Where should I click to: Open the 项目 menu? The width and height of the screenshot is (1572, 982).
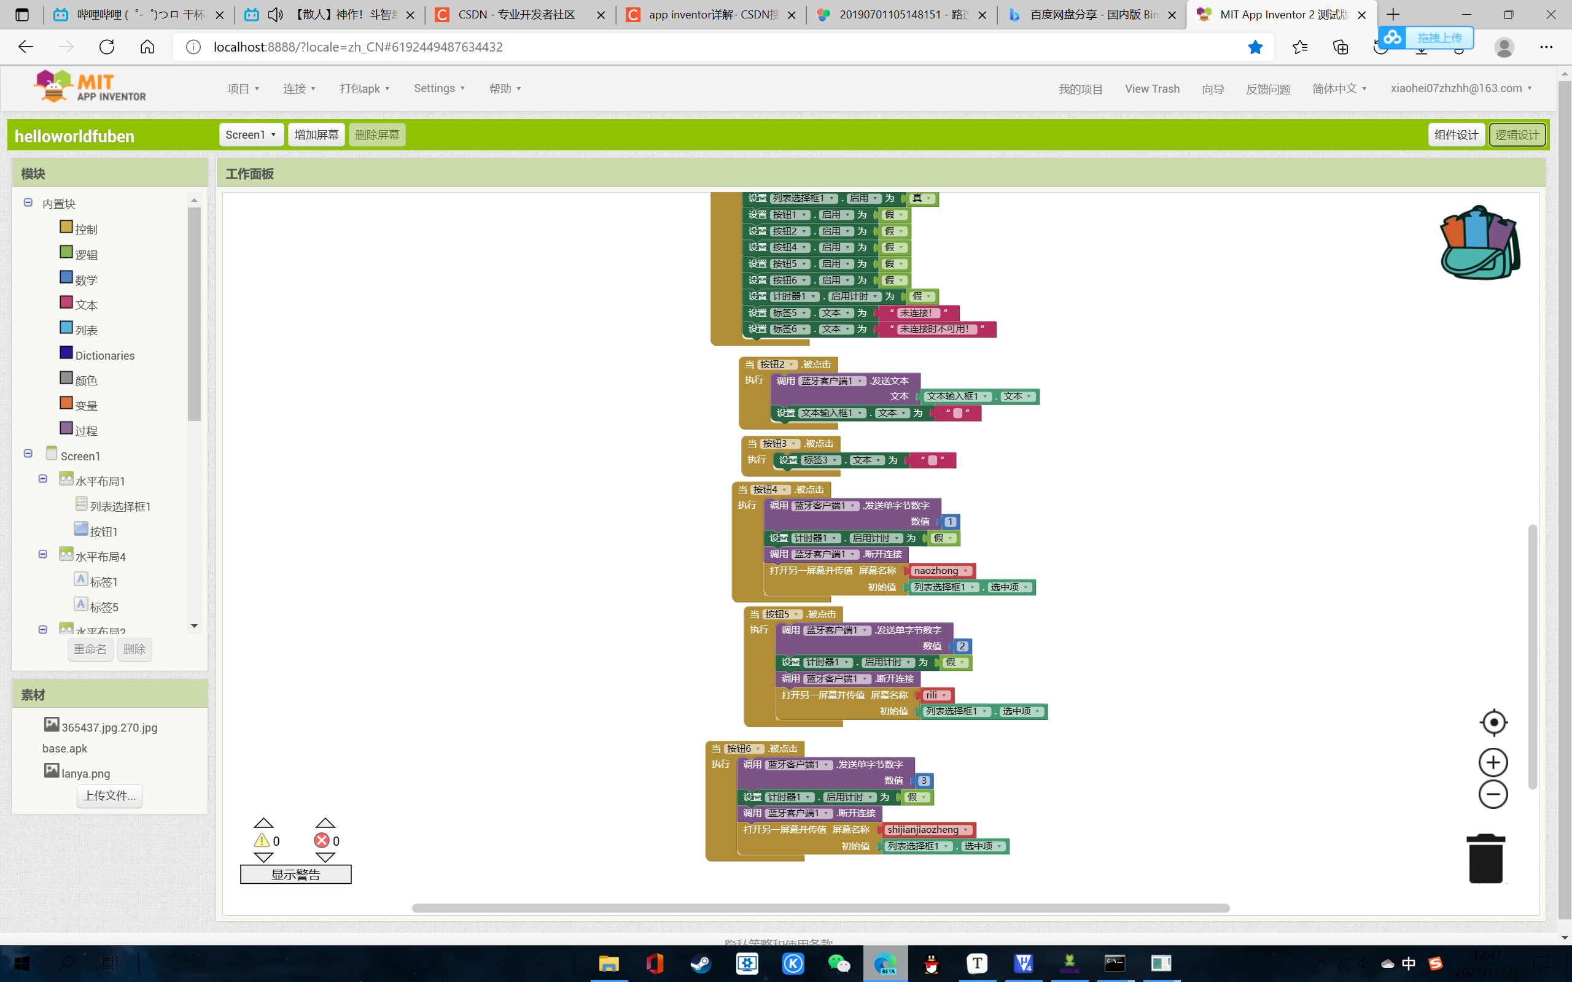pos(244,88)
